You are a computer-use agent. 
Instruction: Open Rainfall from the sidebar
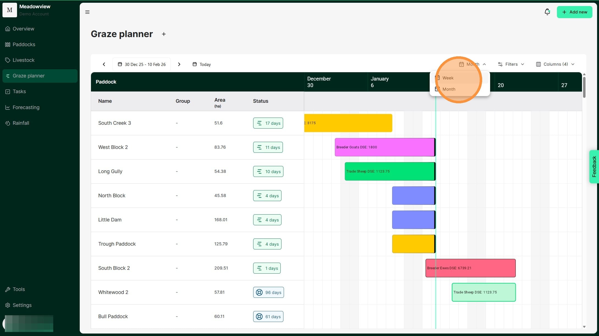click(x=21, y=123)
